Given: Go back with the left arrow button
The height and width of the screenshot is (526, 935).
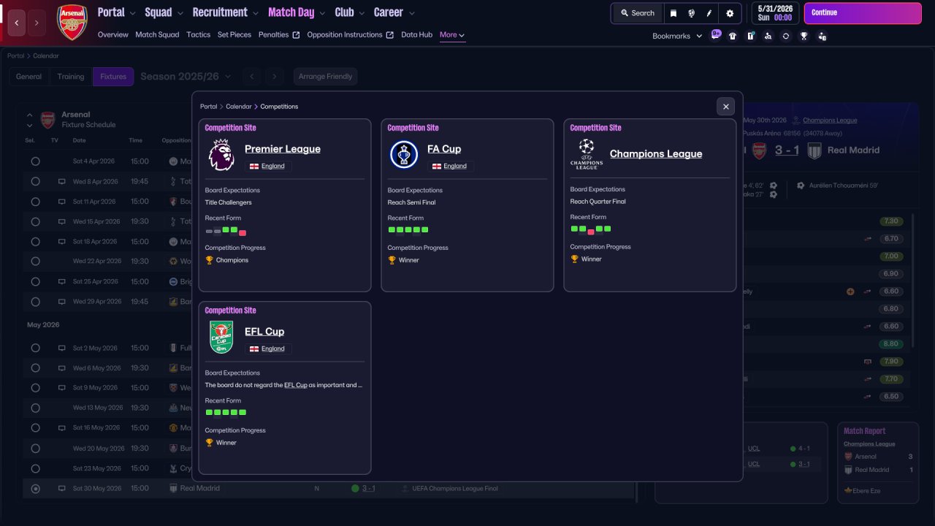Looking at the screenshot, I should (x=17, y=23).
